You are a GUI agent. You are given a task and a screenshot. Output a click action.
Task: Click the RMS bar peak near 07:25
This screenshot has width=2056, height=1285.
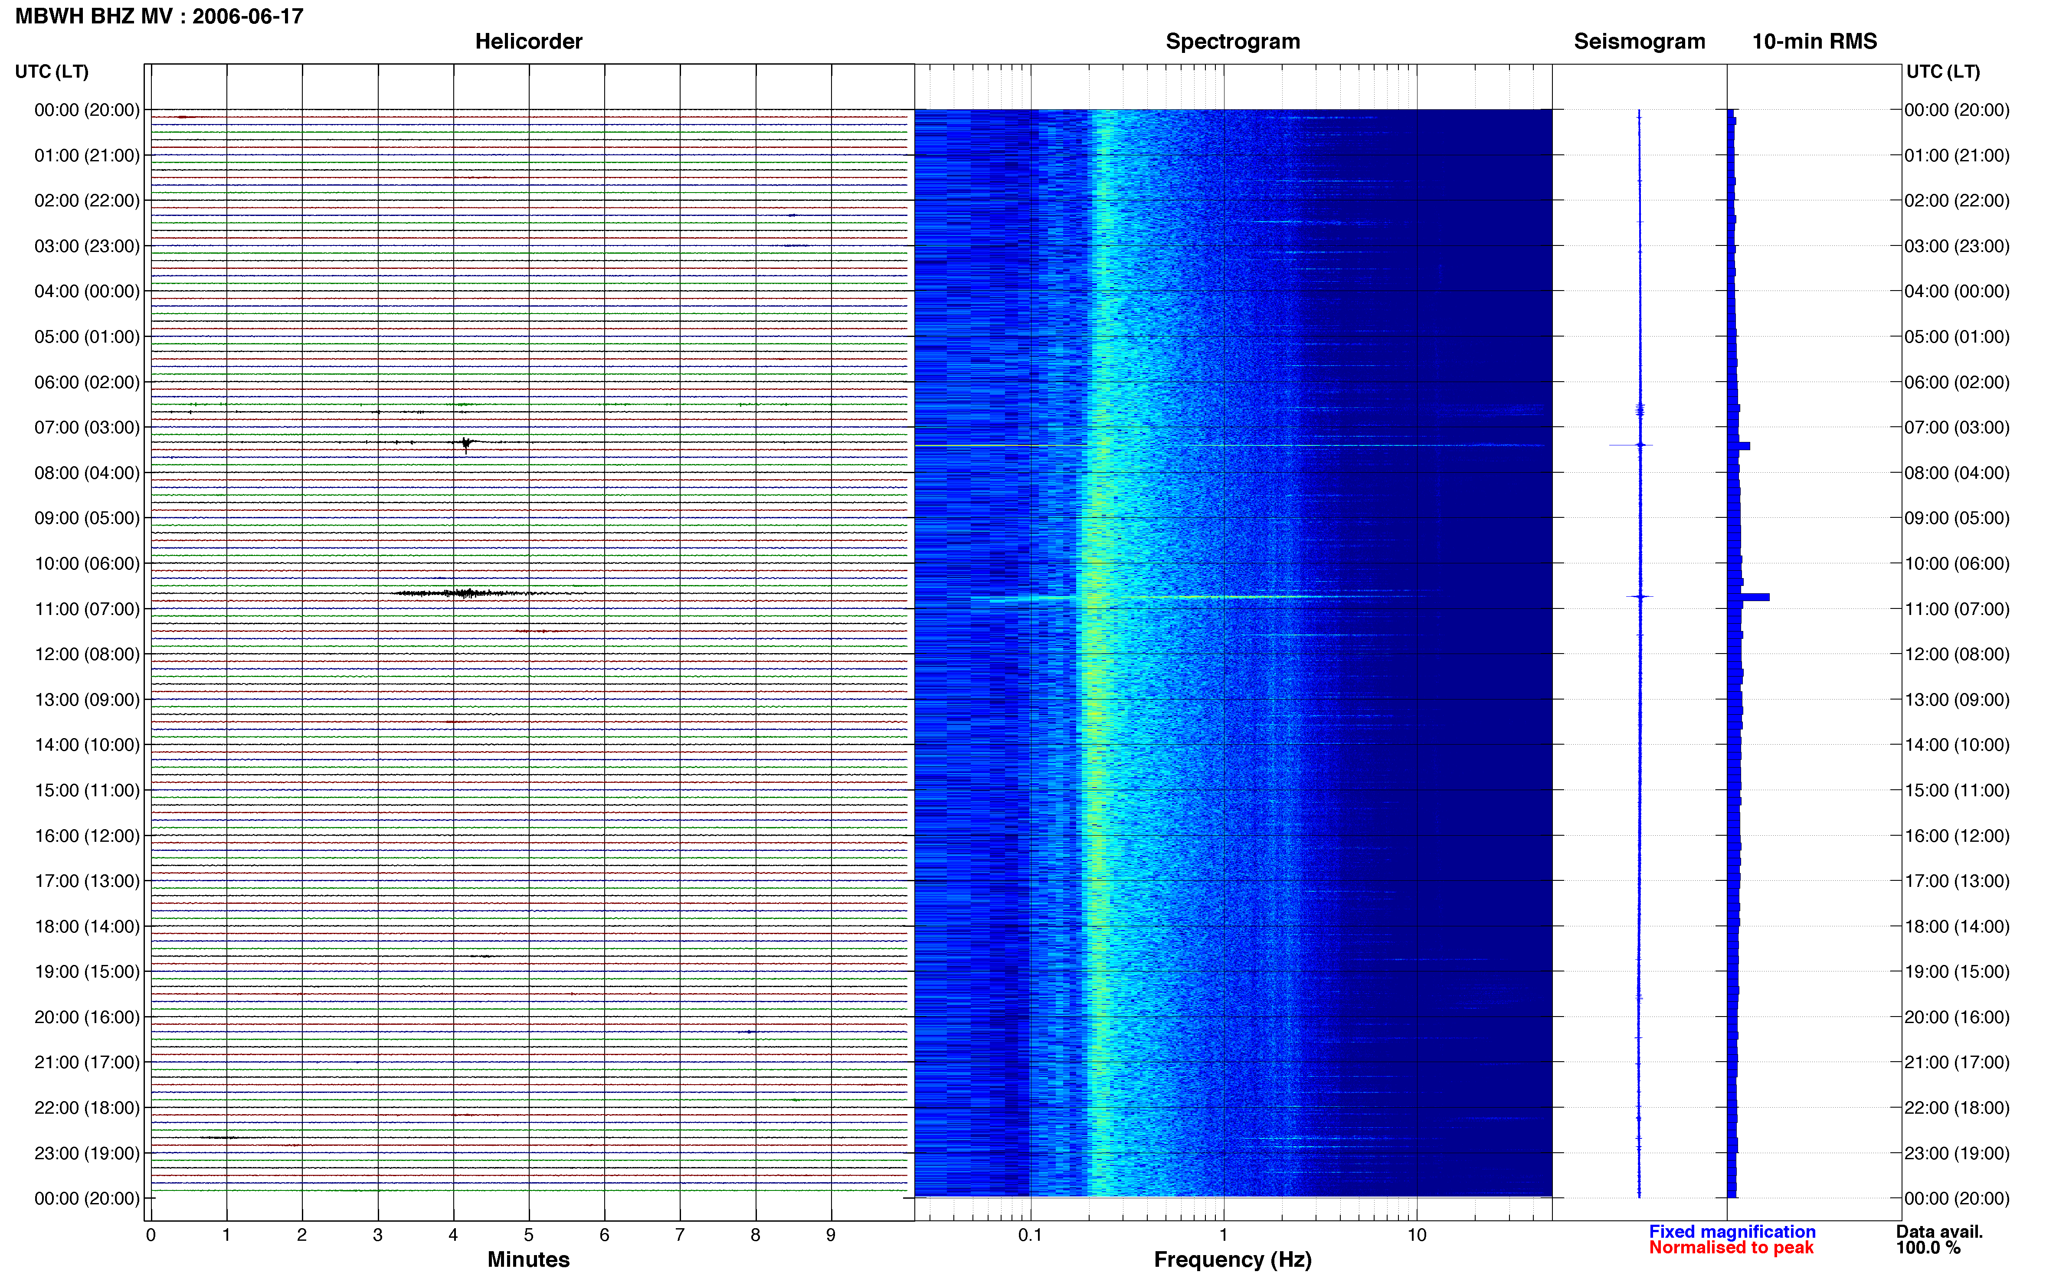click(1739, 446)
